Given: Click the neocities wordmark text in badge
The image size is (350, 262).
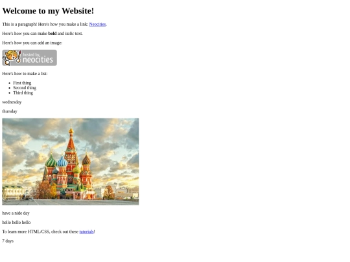Looking at the screenshot, I should (x=38, y=60).
